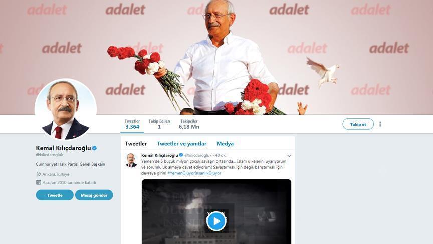Click the small avatar beside the tweet
The height and width of the screenshot is (244, 433).
(x=131, y=160)
